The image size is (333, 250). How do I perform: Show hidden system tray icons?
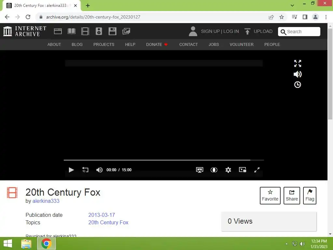click(287, 244)
